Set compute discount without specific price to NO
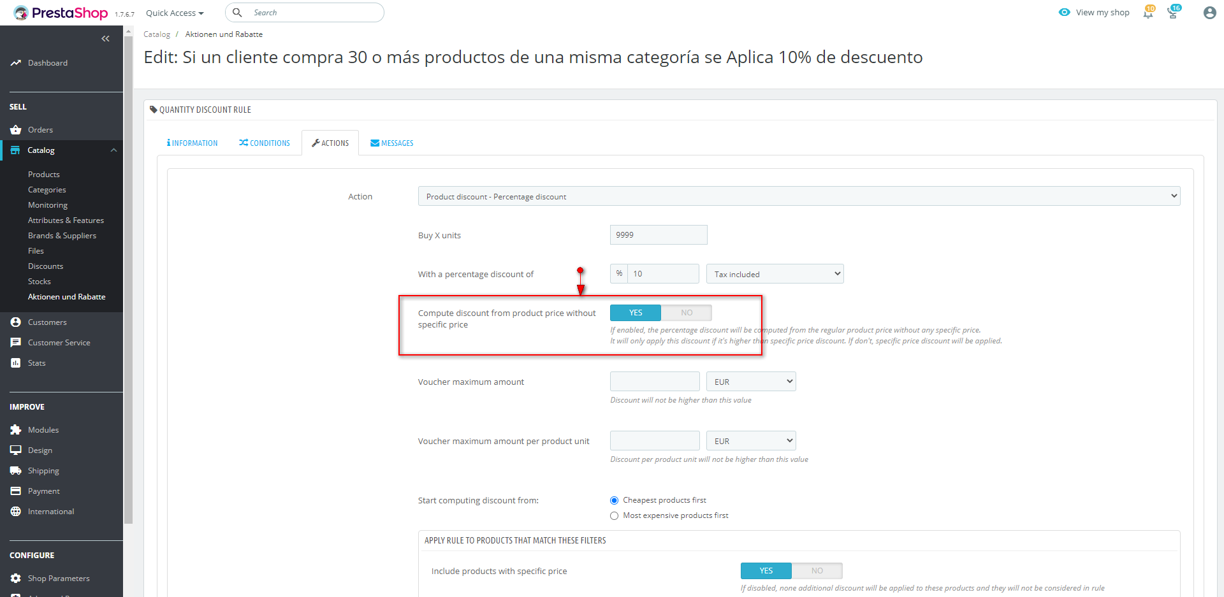The width and height of the screenshot is (1224, 597). pyautogui.click(x=687, y=313)
